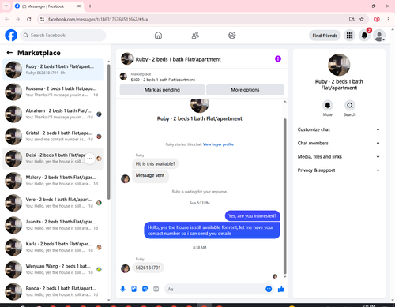Send a thumbs-up like
395x307 pixels.
(281, 289)
